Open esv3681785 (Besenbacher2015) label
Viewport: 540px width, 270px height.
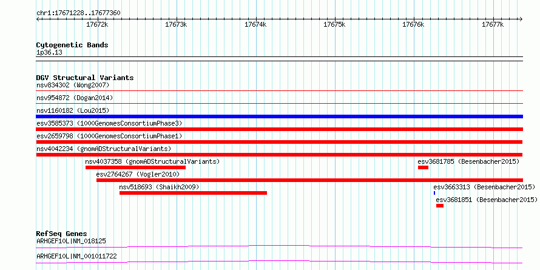[468, 161]
